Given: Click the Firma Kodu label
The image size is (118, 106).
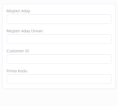Looking at the screenshot, I should coord(17,71).
